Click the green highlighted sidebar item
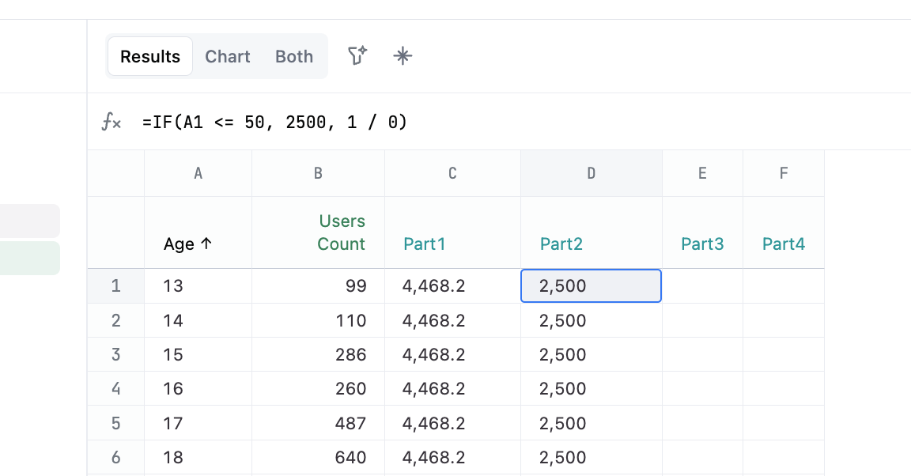911x476 pixels. pyautogui.click(x=29, y=259)
